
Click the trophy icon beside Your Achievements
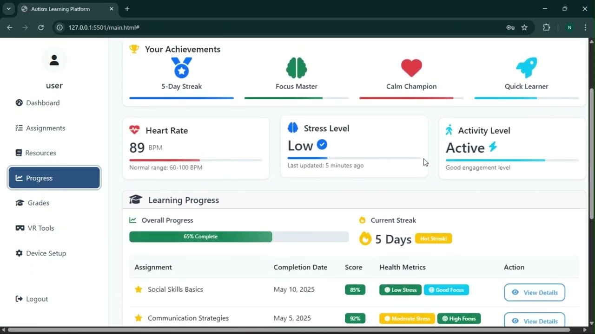tap(134, 49)
